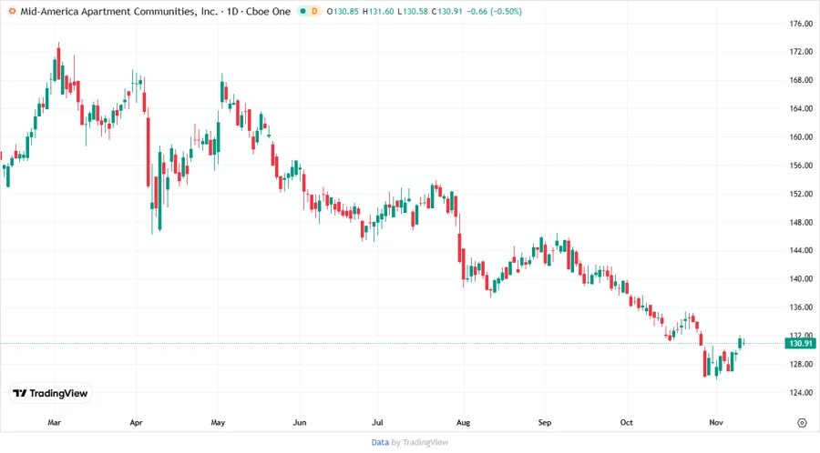
Task: Click the '1D' interval label
Action: 232,11
